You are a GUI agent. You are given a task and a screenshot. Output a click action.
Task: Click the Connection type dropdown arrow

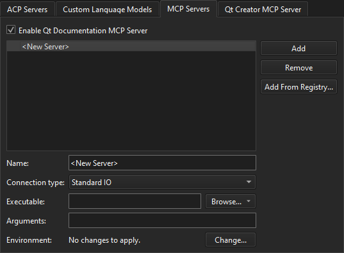tap(249, 182)
